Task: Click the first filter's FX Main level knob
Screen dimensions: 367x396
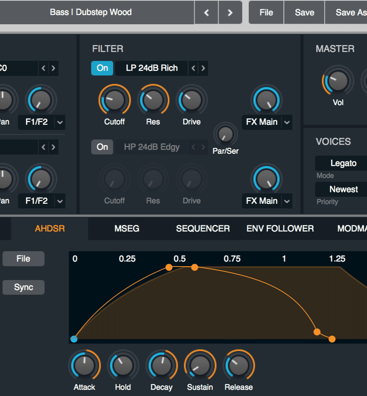Action: [266, 100]
